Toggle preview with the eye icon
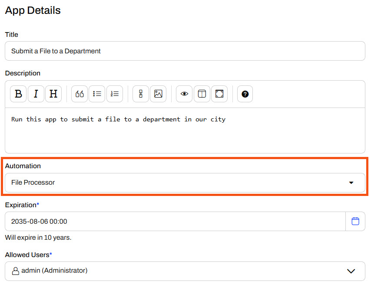Viewport: 371px width, 287px height. (x=184, y=94)
